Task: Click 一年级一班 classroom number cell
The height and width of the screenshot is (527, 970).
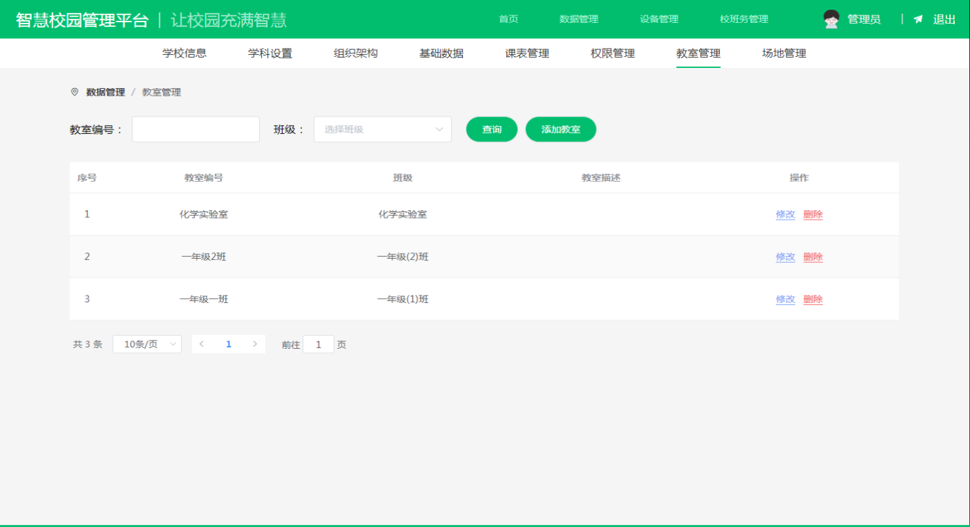Action: click(x=204, y=299)
